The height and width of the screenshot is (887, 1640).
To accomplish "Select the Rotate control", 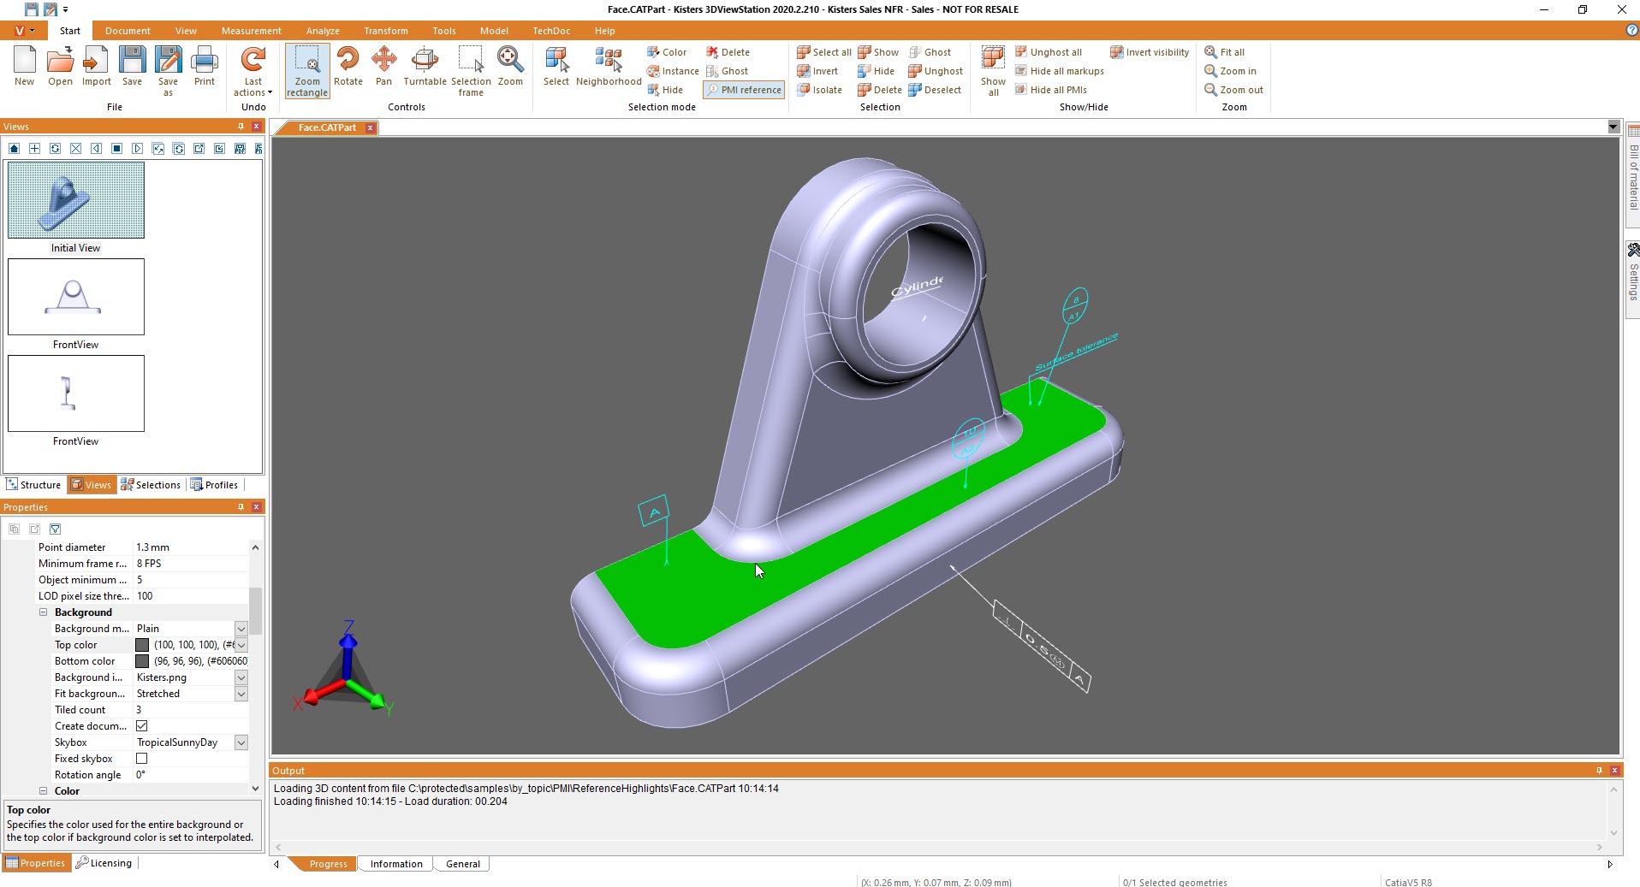I will [348, 66].
